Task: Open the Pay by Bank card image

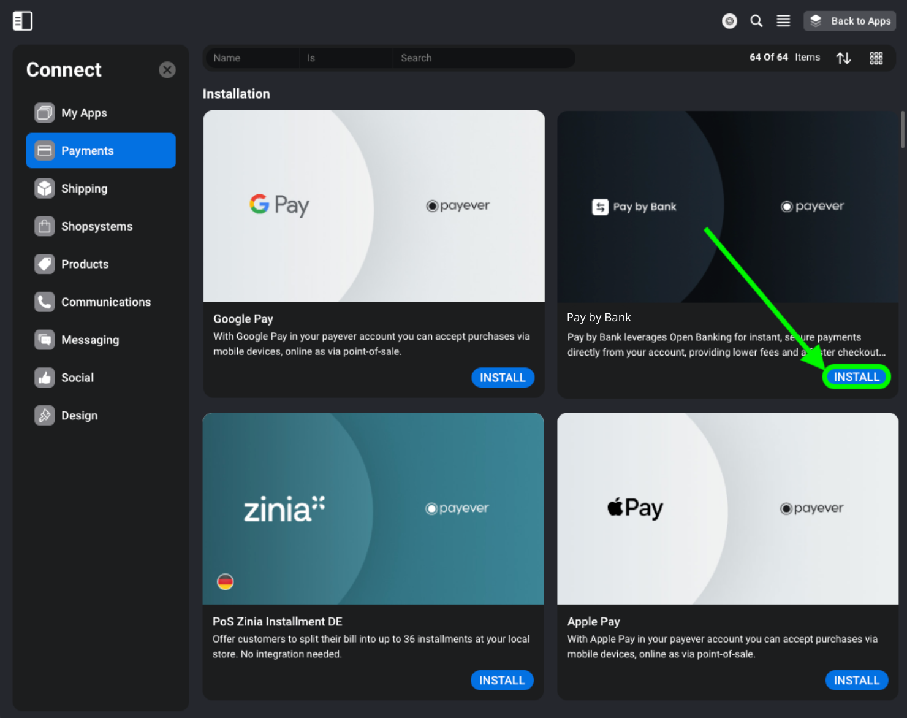Action: [x=727, y=207]
